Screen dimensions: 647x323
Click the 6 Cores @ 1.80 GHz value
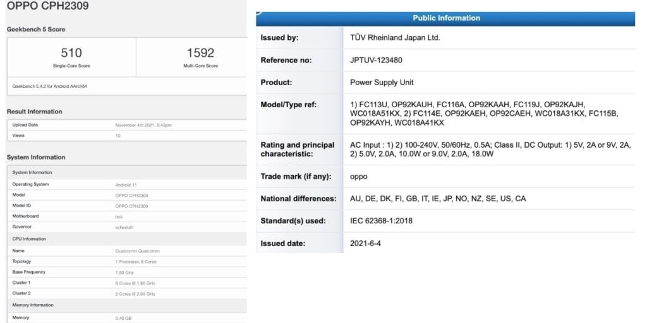[x=135, y=283]
